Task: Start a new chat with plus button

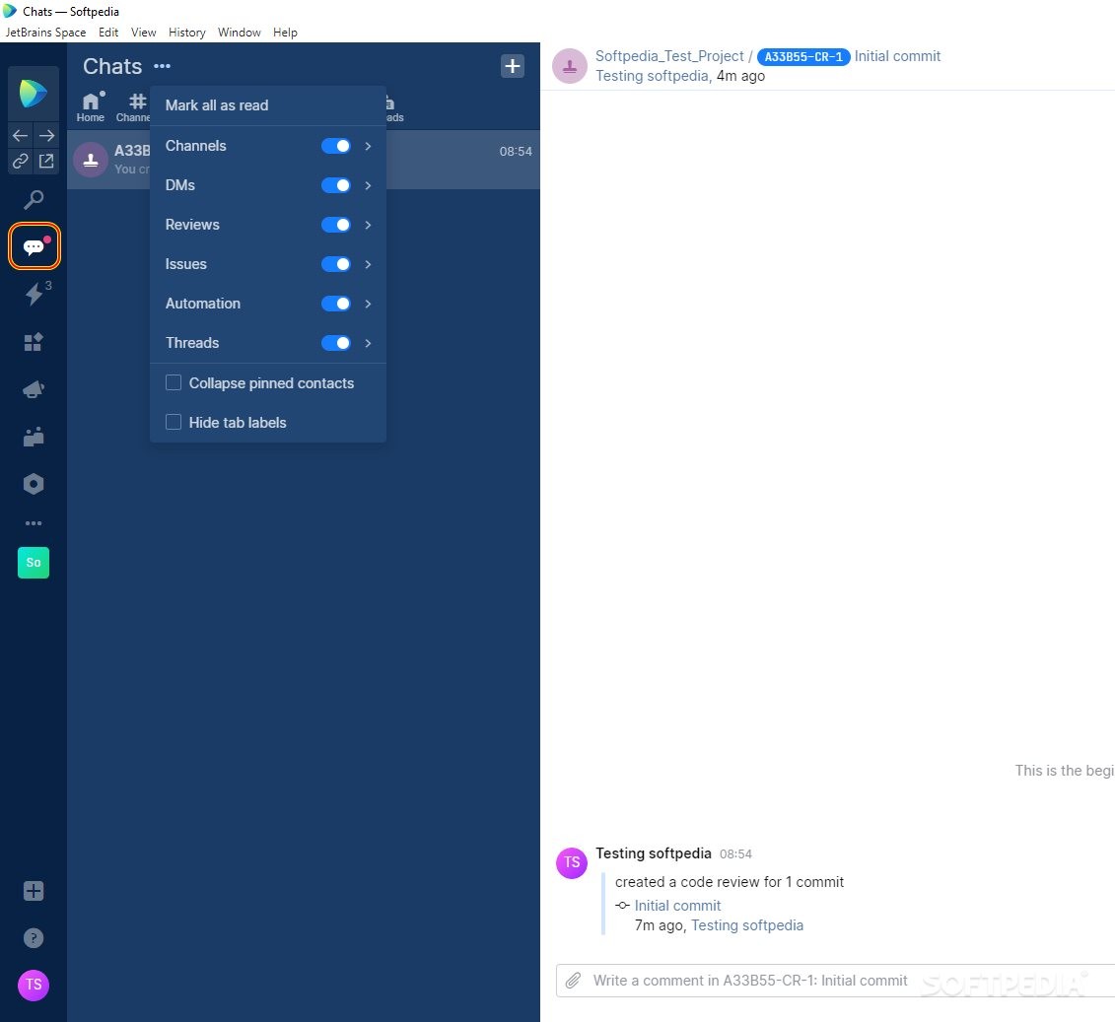Action: pyautogui.click(x=512, y=66)
